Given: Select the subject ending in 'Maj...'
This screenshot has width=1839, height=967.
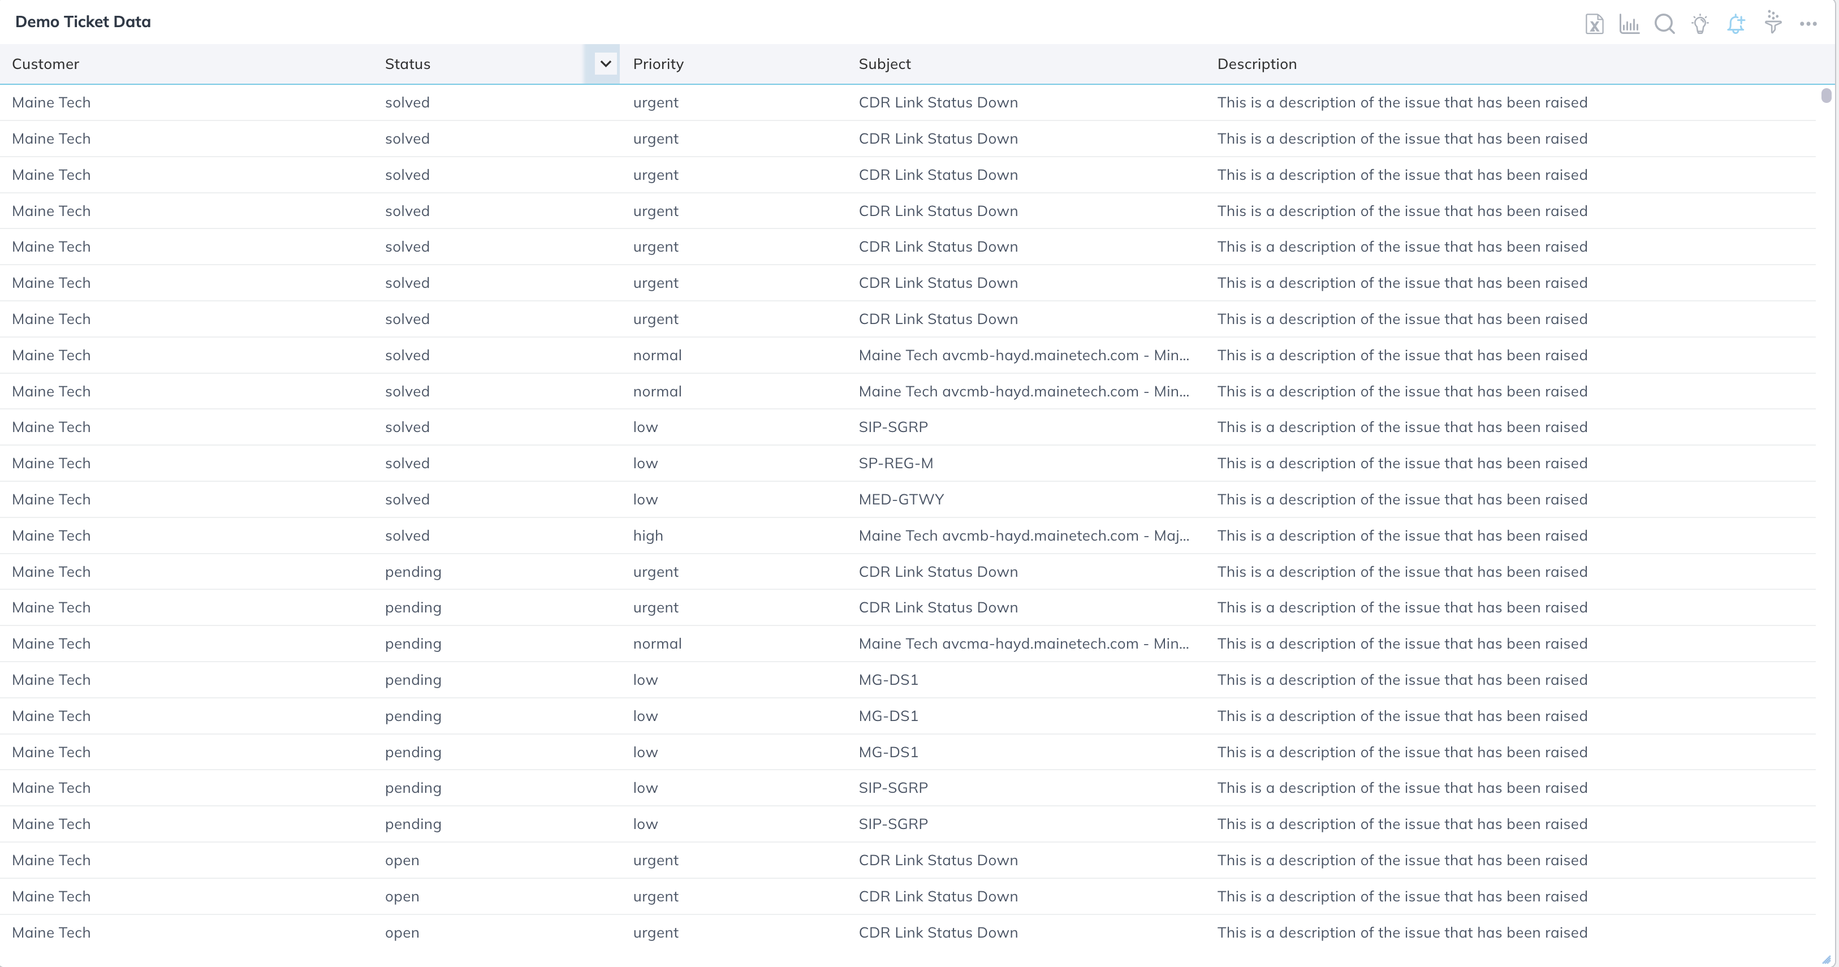Looking at the screenshot, I should 1024,536.
